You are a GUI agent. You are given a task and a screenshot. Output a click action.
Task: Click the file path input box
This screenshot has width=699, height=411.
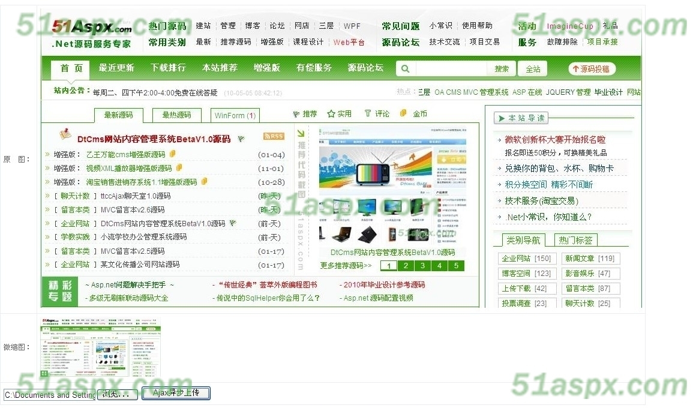(50, 395)
